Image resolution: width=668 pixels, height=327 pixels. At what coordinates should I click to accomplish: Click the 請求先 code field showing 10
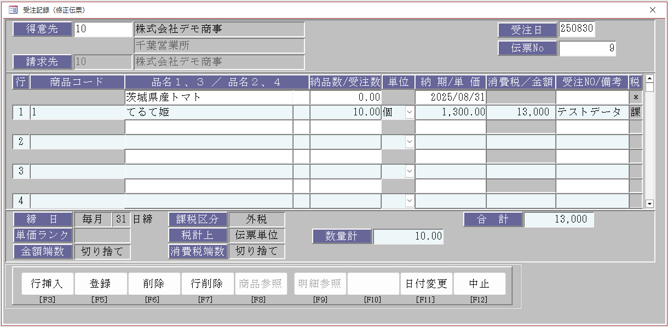click(103, 62)
